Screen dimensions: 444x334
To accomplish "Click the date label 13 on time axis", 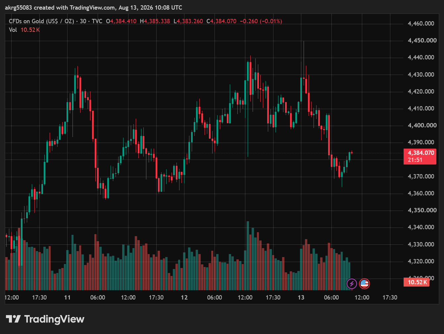I will (x=301, y=298).
